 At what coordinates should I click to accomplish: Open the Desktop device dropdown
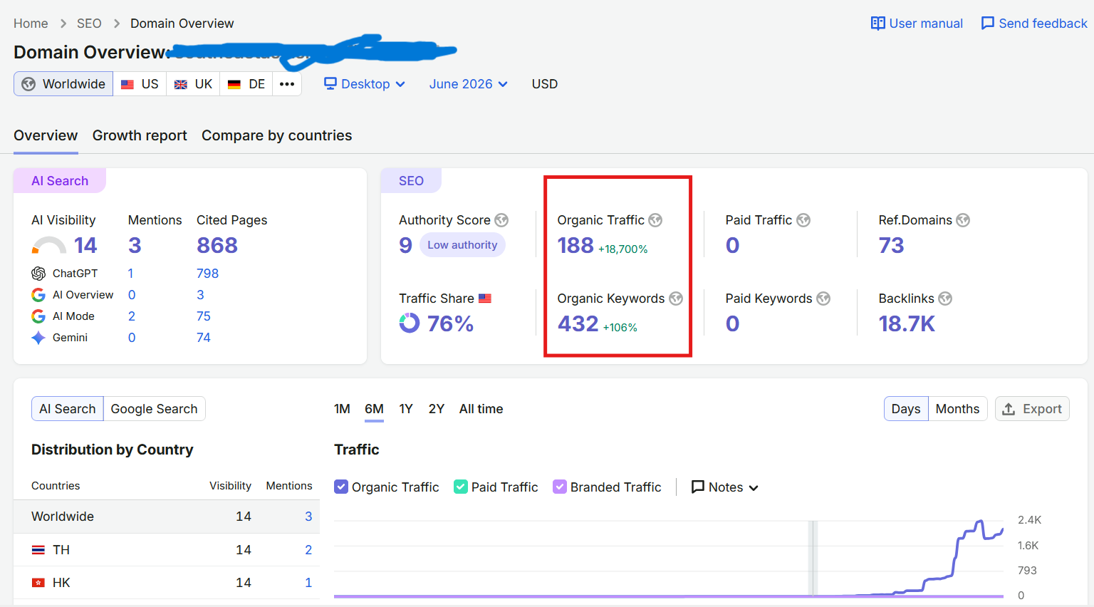pos(365,84)
